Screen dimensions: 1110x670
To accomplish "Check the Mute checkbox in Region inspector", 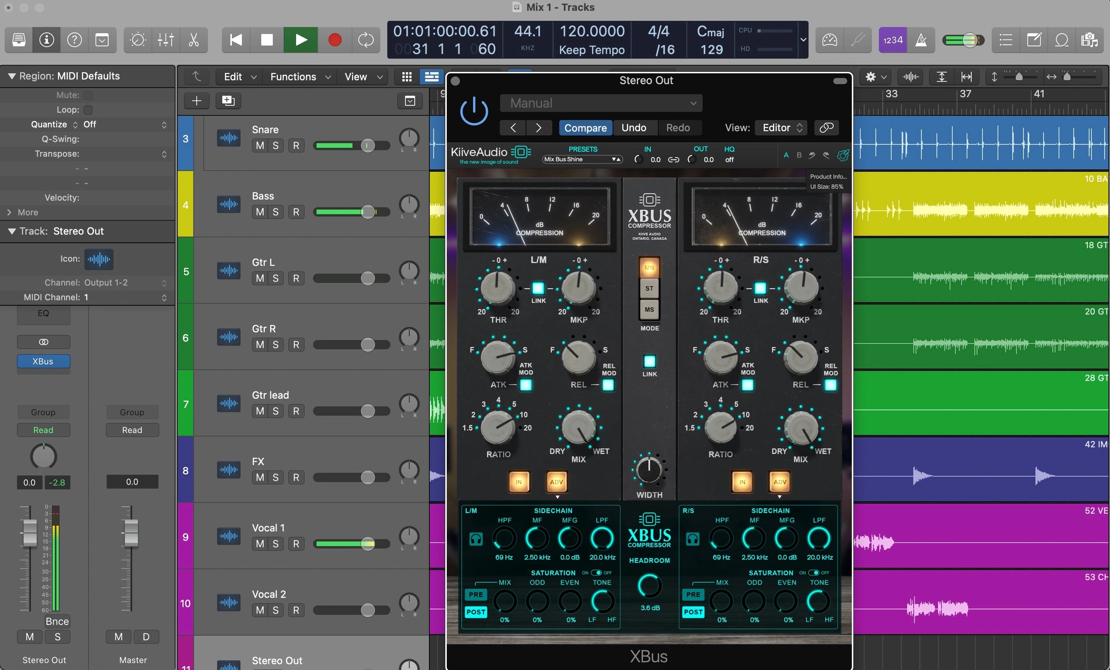I will pyautogui.click(x=88, y=95).
